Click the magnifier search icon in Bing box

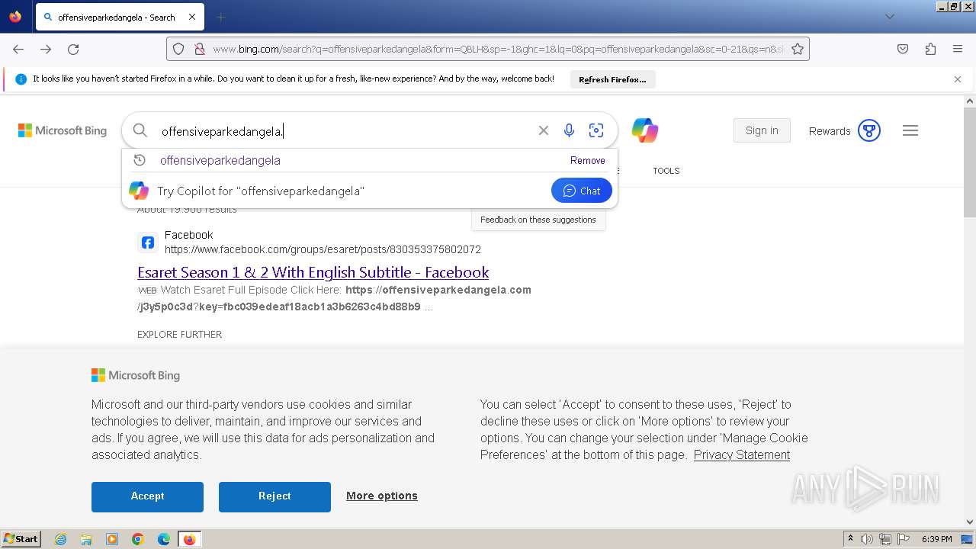(x=140, y=130)
